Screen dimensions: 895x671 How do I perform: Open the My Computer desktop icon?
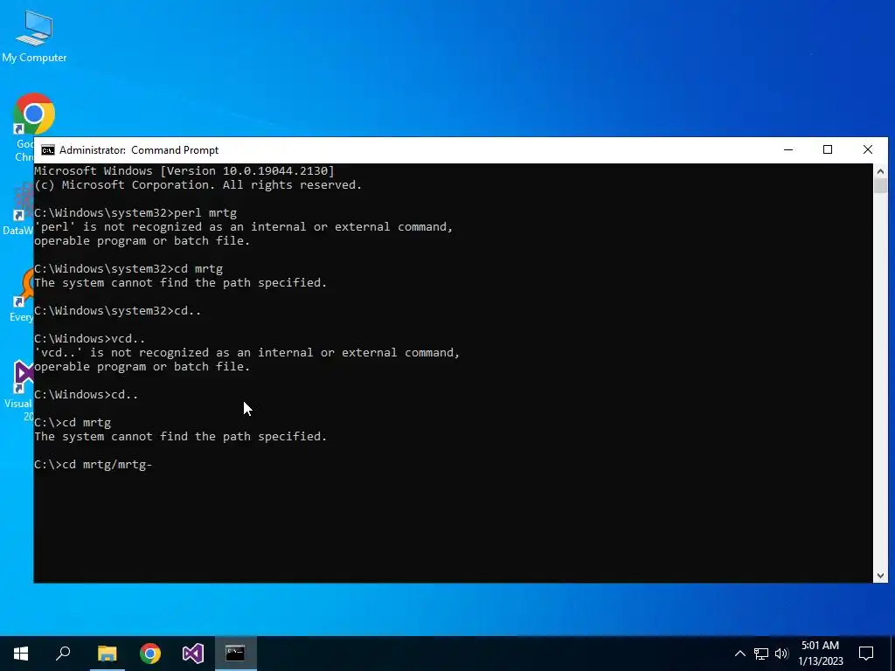tap(34, 36)
